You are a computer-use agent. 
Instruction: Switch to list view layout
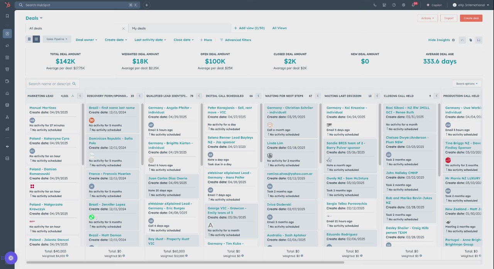(x=29, y=39)
